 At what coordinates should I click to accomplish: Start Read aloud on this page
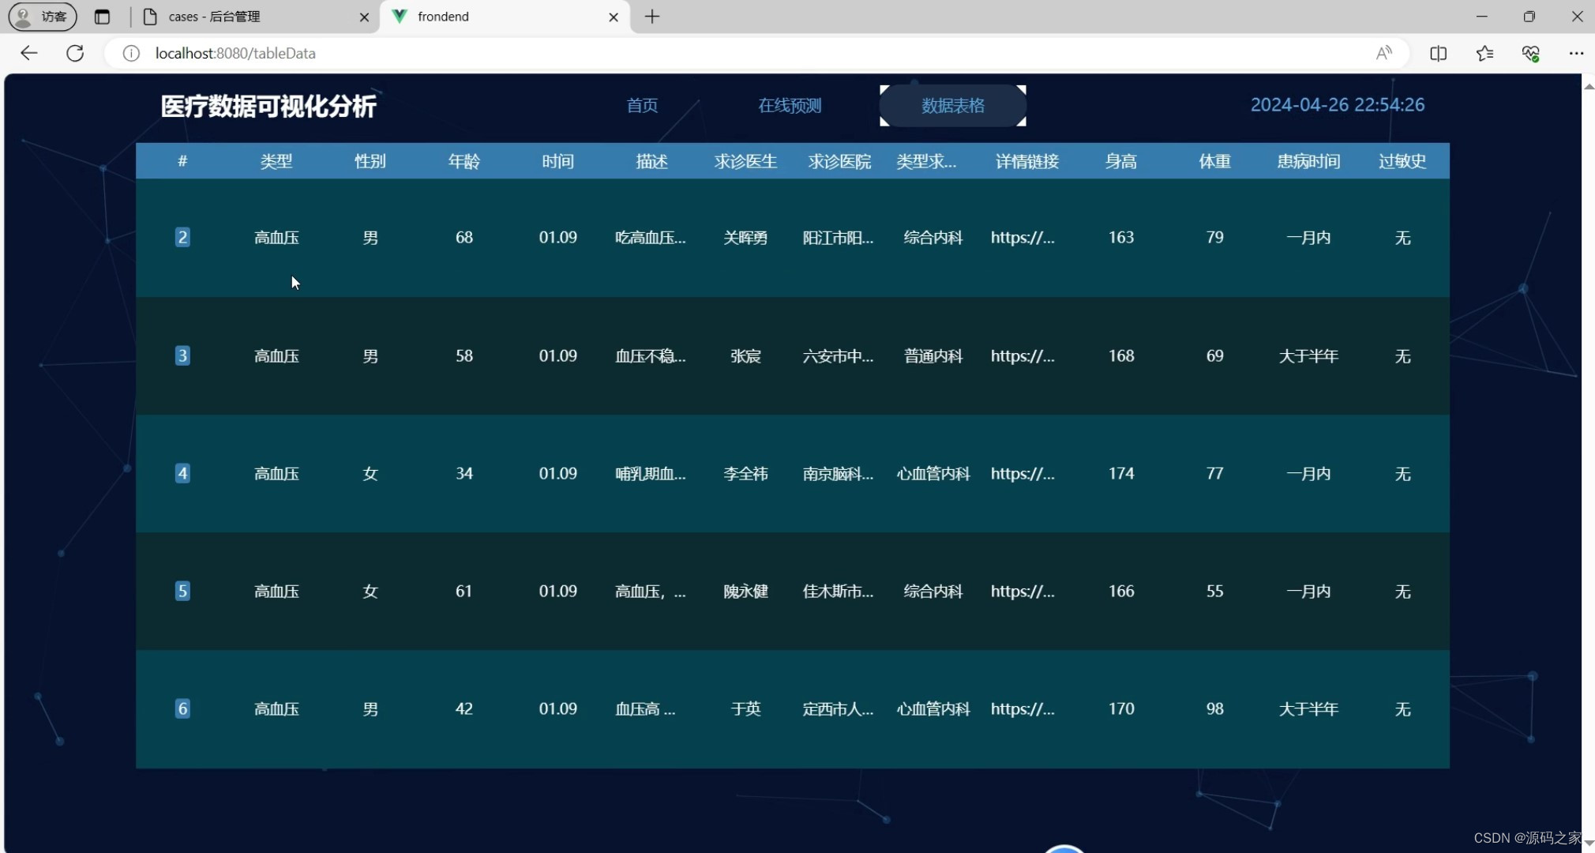[x=1385, y=53]
